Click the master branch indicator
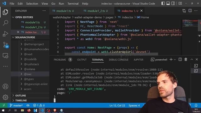The width and height of the screenshot is (201, 113). click(16, 105)
